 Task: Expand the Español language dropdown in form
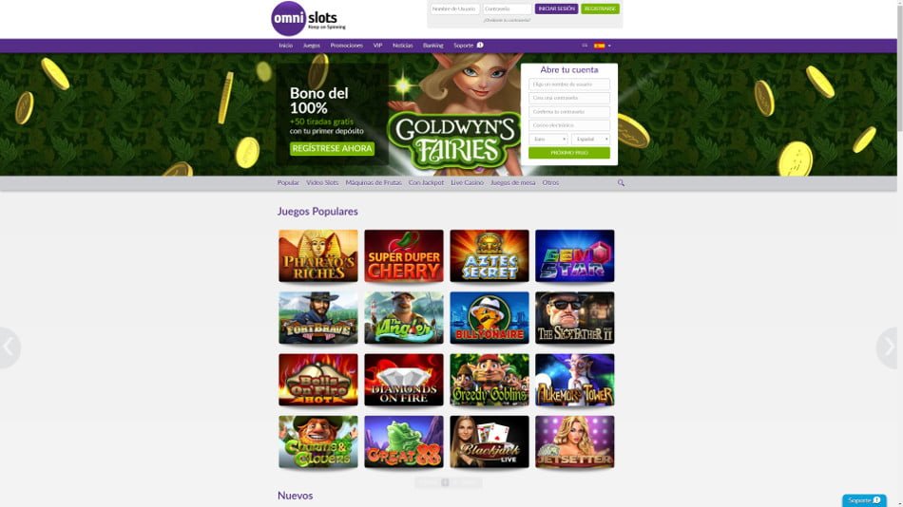point(590,140)
